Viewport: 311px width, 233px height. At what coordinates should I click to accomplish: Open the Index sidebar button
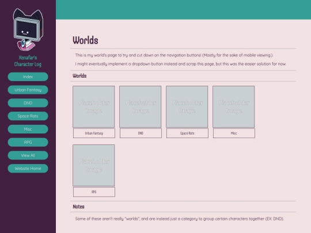pos(28,77)
